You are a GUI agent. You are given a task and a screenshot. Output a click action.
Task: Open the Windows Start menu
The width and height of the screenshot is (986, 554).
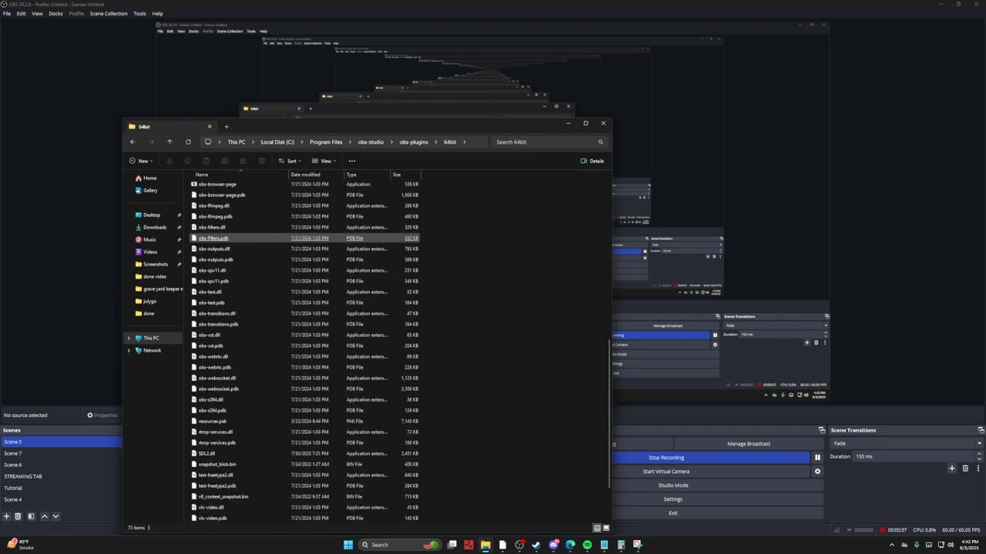pyautogui.click(x=348, y=545)
